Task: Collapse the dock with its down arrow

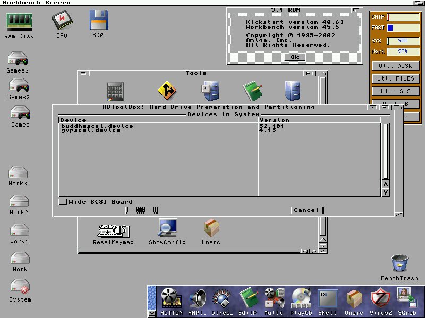Action: [152, 313]
